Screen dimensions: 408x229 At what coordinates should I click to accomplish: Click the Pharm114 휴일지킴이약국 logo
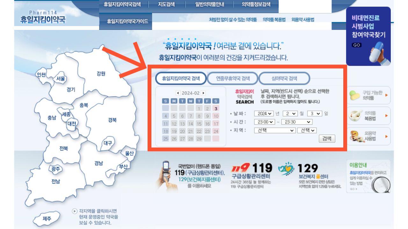tap(44, 14)
